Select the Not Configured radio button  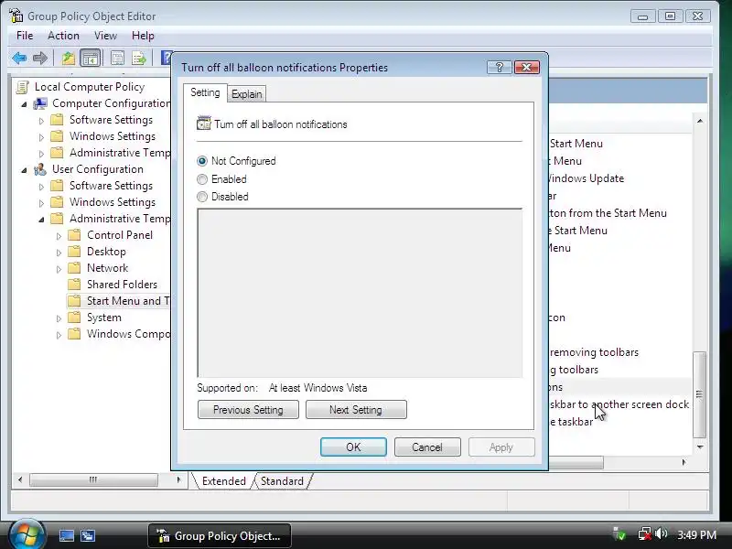click(202, 161)
